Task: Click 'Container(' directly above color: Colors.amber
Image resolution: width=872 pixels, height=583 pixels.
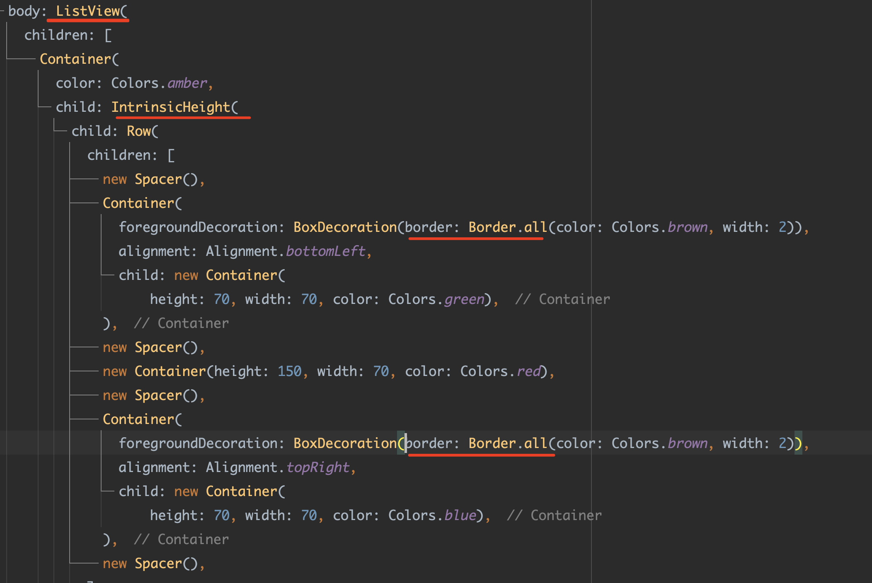Action: pyautogui.click(x=79, y=59)
